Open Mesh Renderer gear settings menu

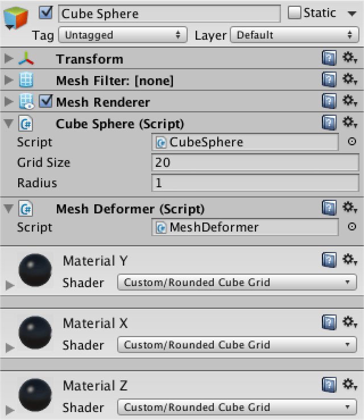tap(350, 101)
